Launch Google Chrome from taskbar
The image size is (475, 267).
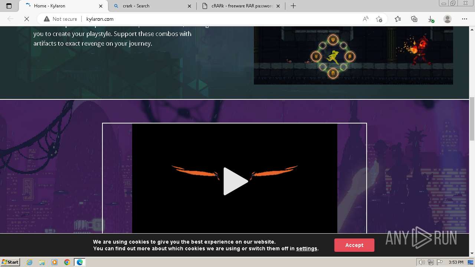tap(67, 262)
